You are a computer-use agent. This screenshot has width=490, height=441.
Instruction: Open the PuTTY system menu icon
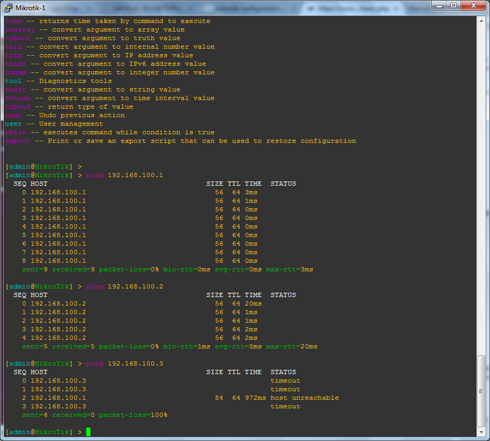[8, 7]
